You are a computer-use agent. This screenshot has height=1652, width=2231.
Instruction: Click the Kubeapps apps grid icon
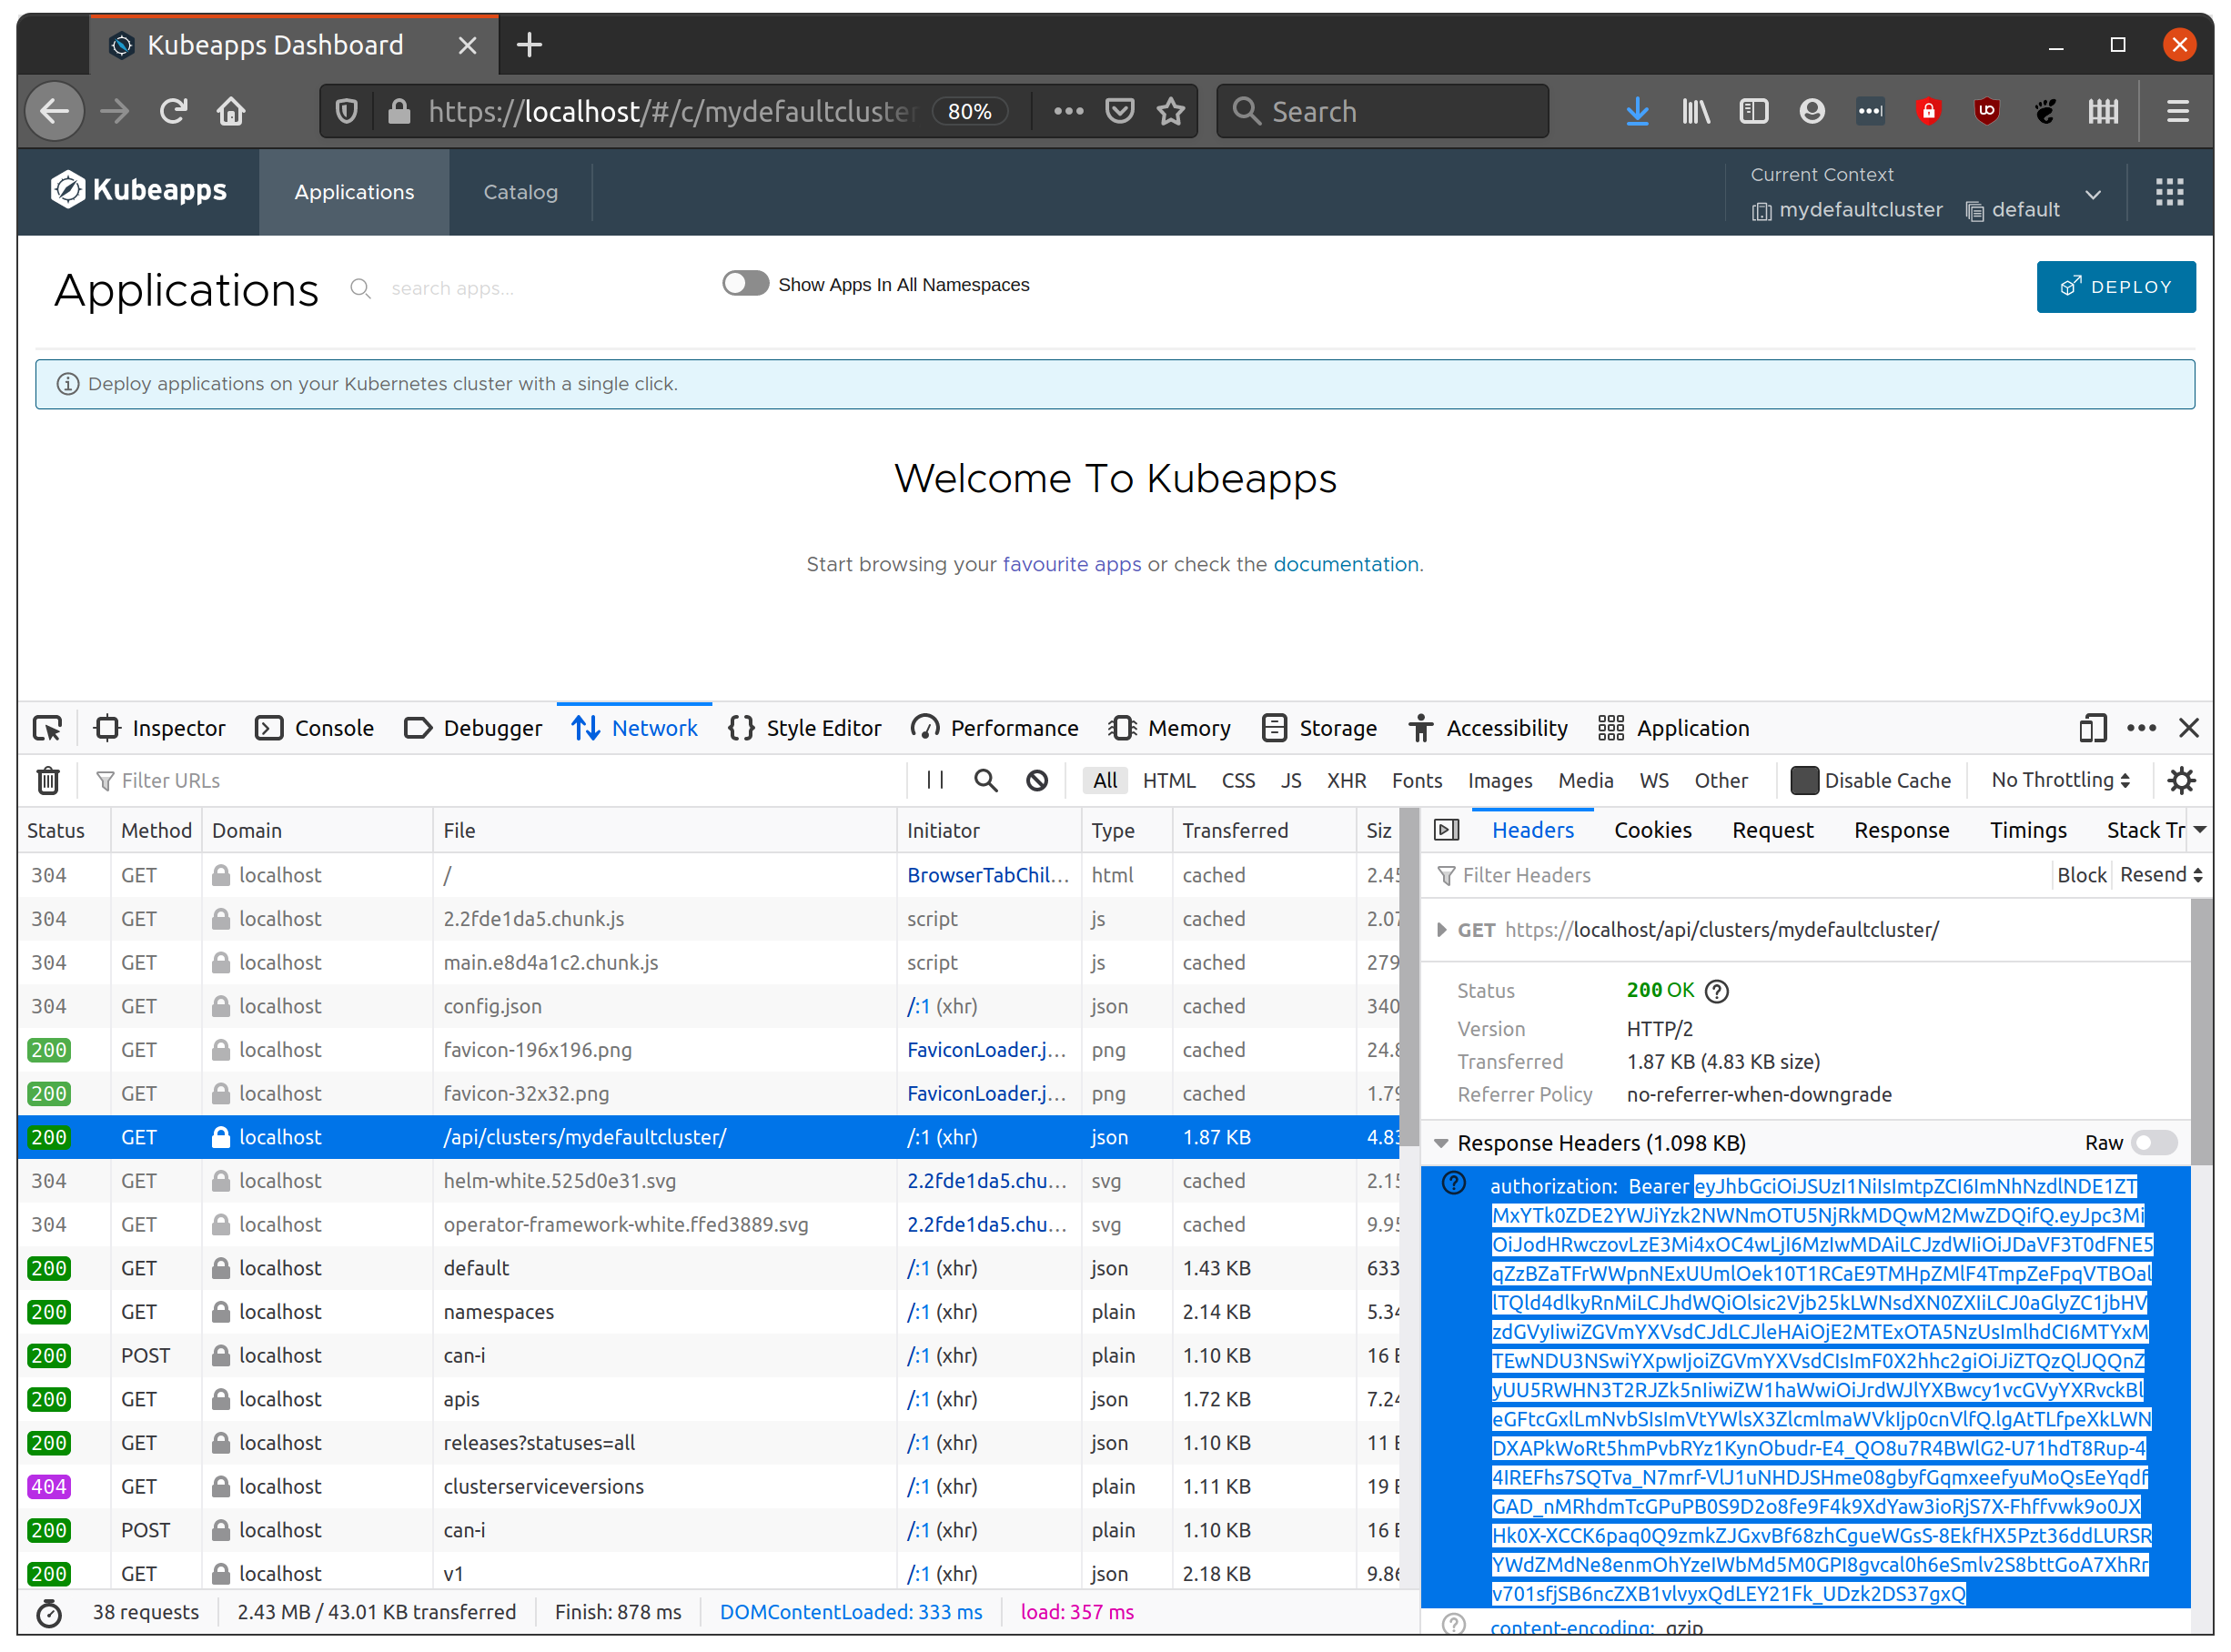pos(2169,192)
